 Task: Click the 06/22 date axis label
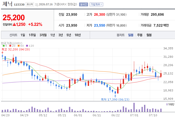[x=115, y=115]
